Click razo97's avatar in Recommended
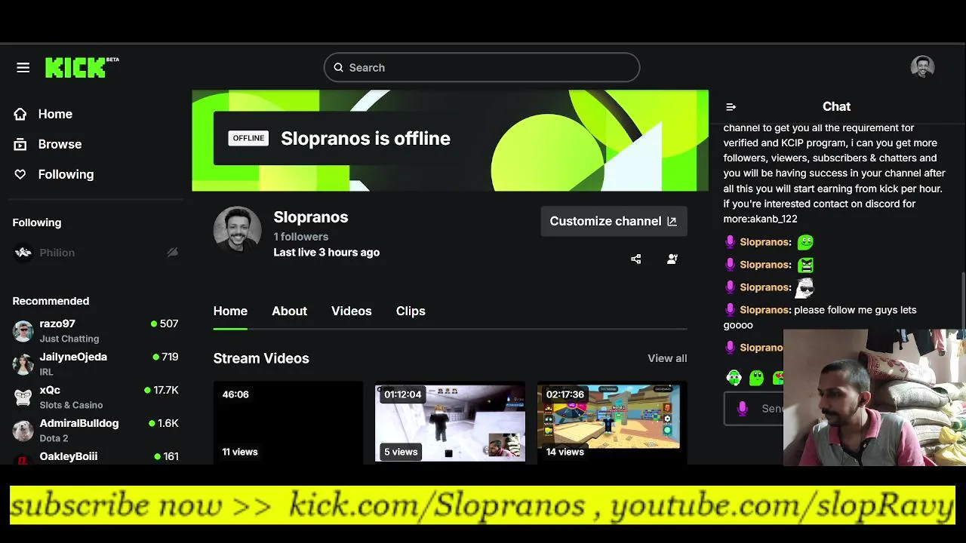The image size is (966, 543). 23,331
